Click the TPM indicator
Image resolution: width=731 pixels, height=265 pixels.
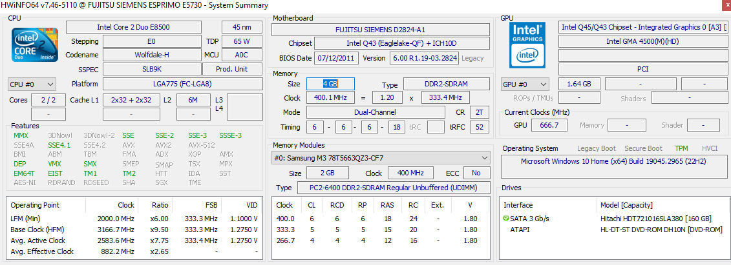[682, 149]
